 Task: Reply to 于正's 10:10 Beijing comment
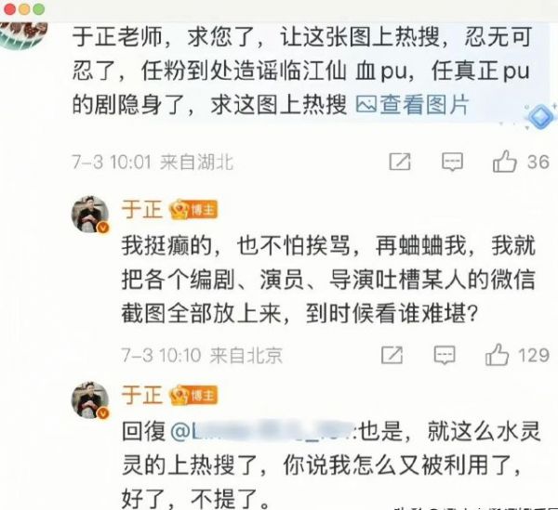point(445,355)
